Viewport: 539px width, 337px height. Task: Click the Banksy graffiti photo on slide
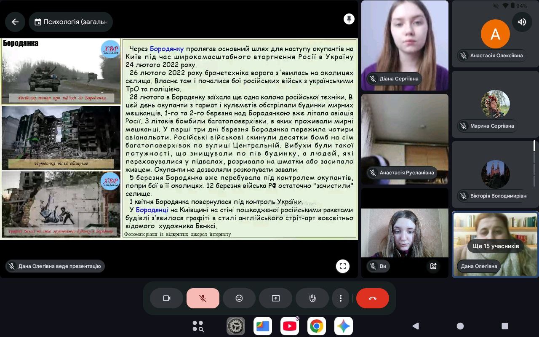(x=61, y=204)
